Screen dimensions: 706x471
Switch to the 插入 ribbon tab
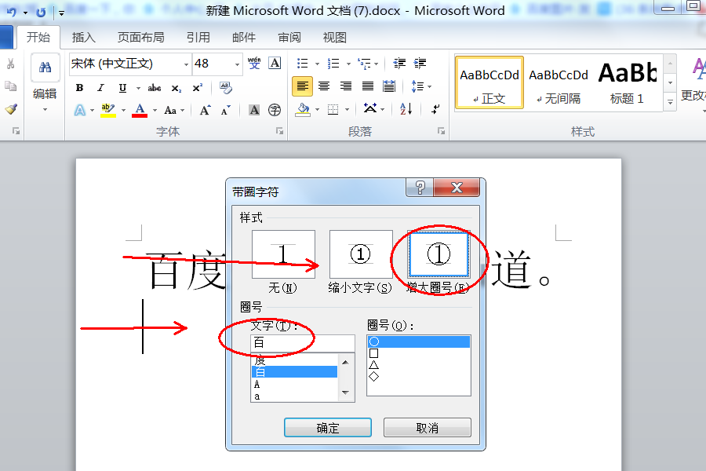pyautogui.click(x=83, y=36)
